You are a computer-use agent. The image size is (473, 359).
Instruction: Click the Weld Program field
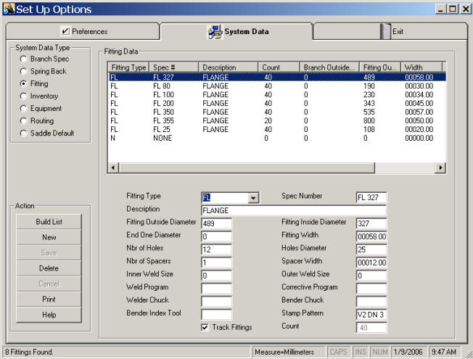pos(217,289)
